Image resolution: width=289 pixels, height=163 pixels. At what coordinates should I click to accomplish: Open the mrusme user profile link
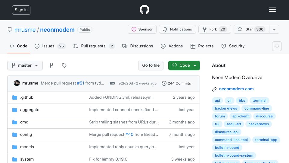[25, 30]
